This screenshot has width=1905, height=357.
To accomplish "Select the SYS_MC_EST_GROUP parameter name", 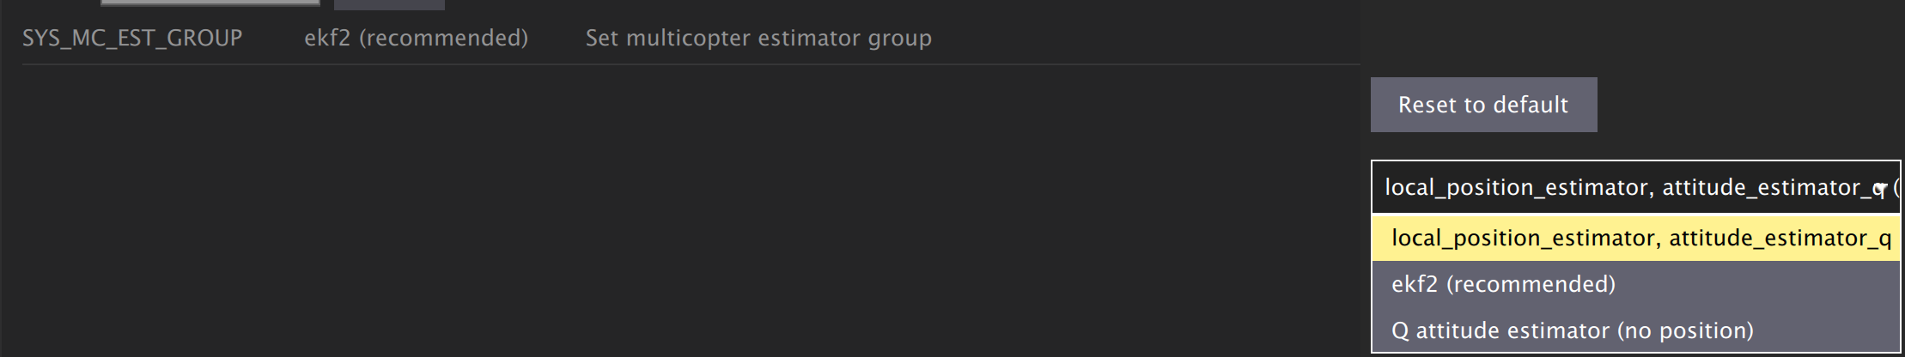I will point(132,39).
